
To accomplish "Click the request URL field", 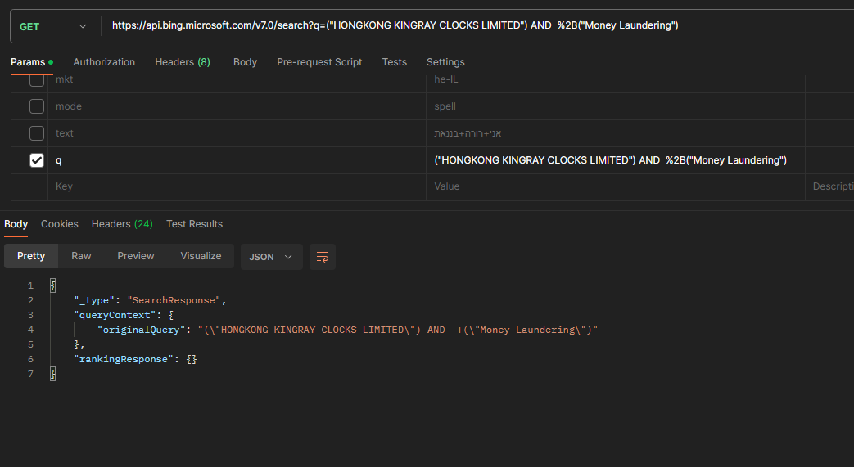I will (x=479, y=25).
